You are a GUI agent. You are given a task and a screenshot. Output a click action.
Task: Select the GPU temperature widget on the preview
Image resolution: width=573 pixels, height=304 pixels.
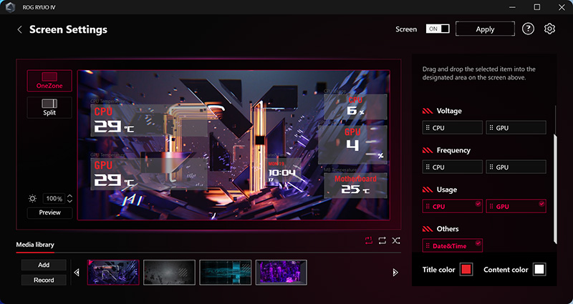[149, 174]
